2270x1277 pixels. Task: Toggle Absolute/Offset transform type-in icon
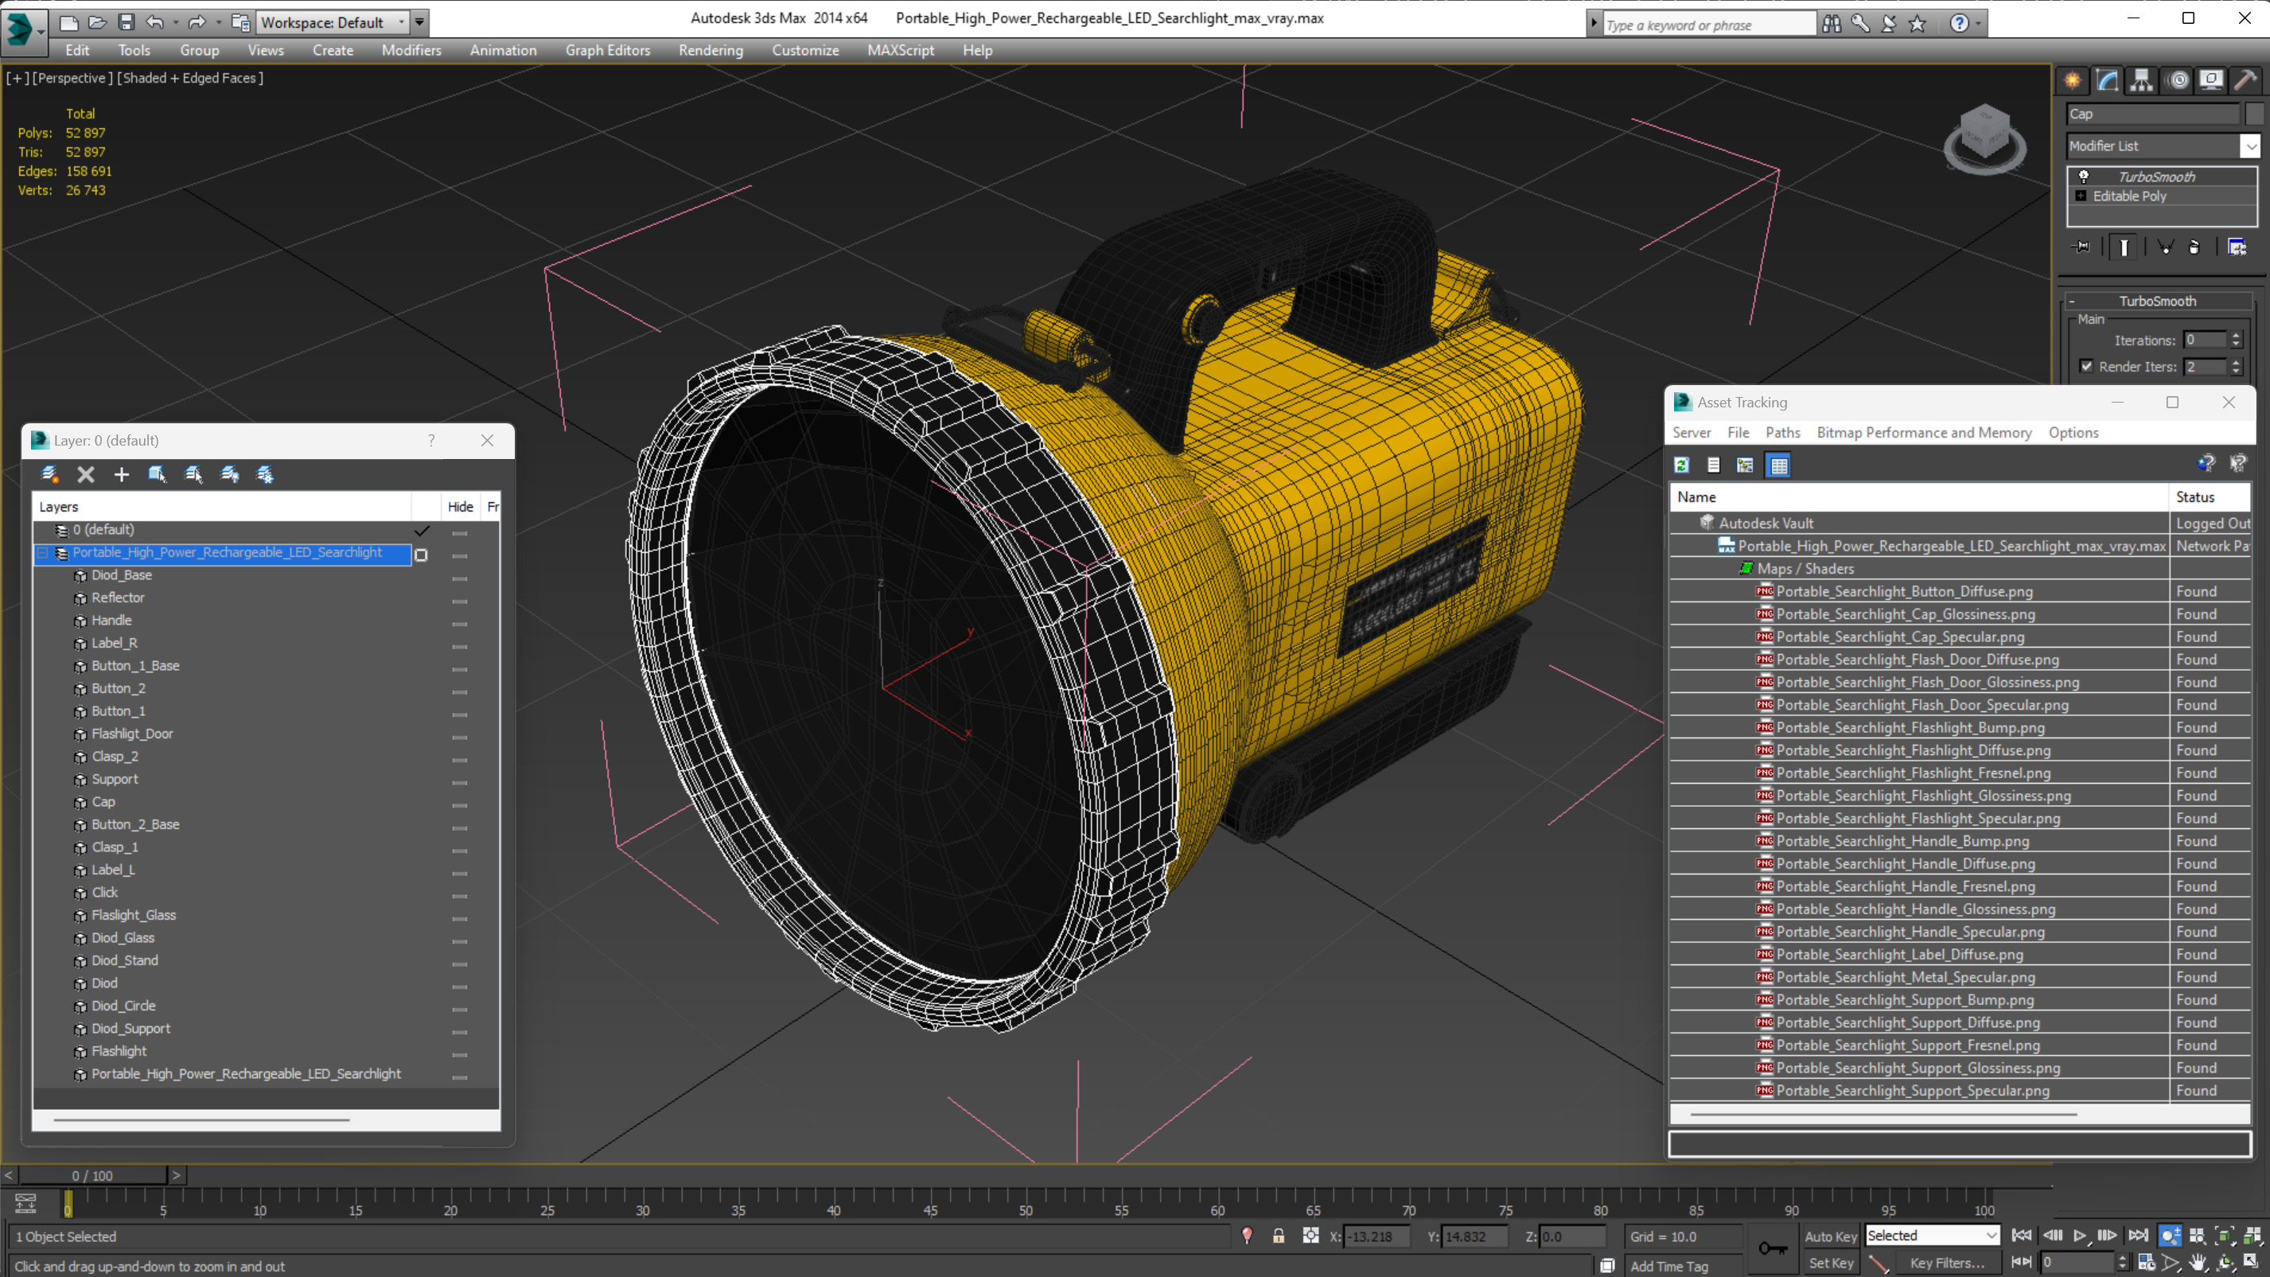pyautogui.click(x=1310, y=1236)
